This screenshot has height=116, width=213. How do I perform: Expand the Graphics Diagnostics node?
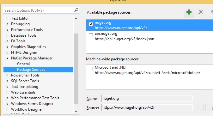pyautogui.click(x=7, y=47)
